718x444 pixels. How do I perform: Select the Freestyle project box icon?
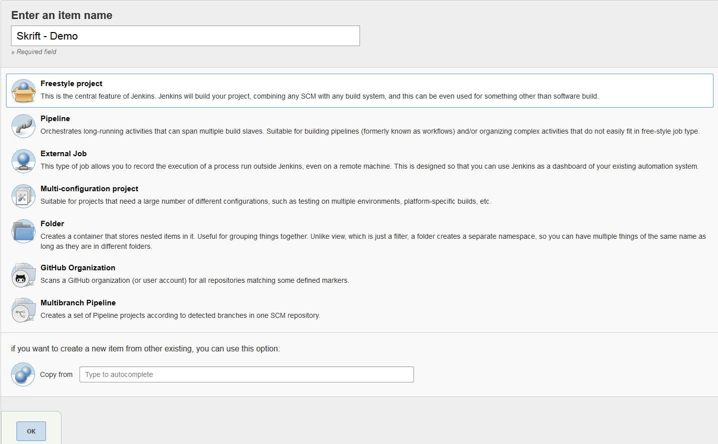(23, 91)
